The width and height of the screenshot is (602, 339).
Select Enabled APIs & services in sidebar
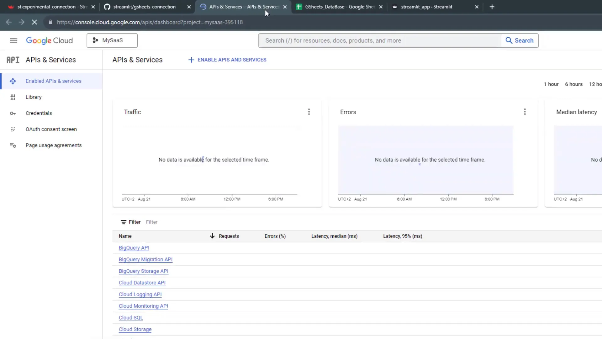(53, 81)
